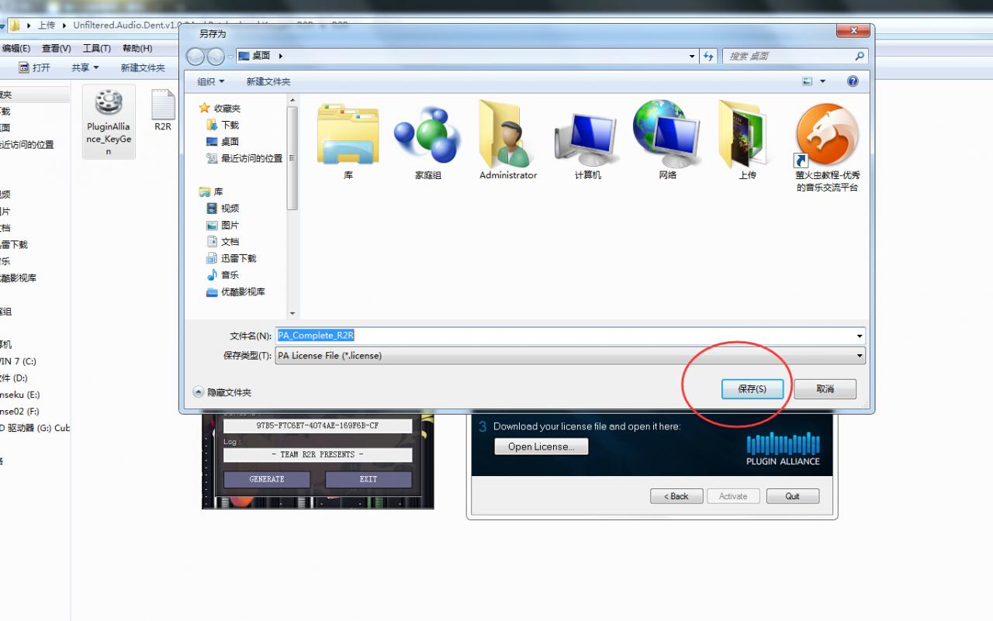Screen dimensions: 993x621
Task: Open the 家庭组 homegroup icon
Action: 427,141
